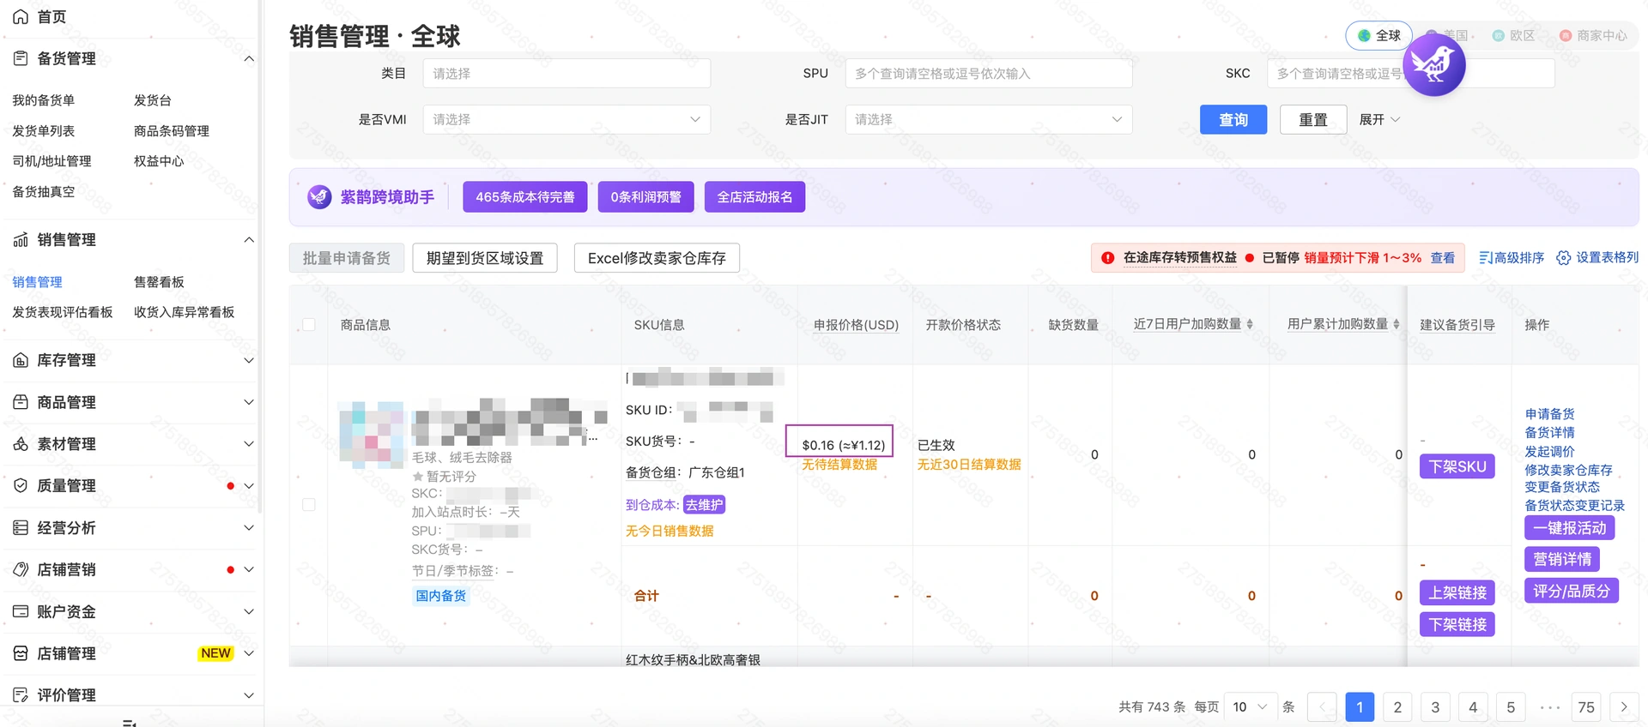Click the floating purple bird assistant icon
The width and height of the screenshot is (1648, 727).
click(1433, 64)
